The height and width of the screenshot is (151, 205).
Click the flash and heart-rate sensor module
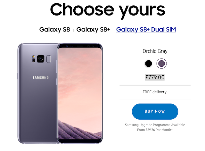[x=34, y=59]
